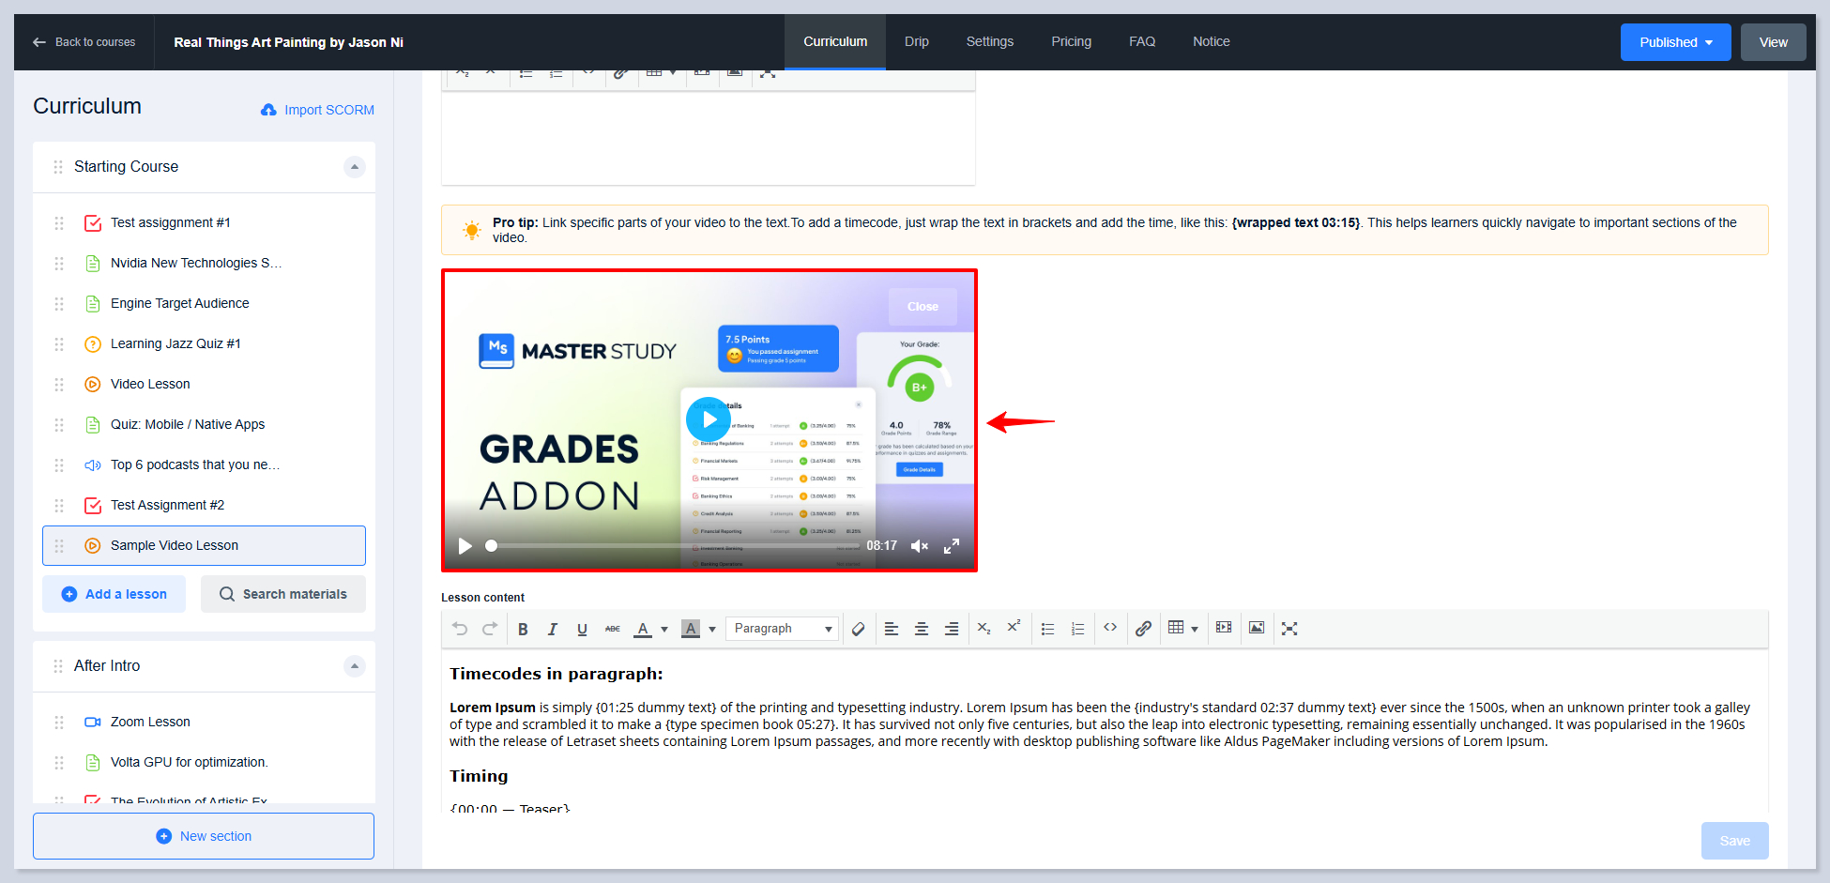Image resolution: width=1830 pixels, height=883 pixels.
Task: Collapse the After Intro section
Action: click(354, 666)
